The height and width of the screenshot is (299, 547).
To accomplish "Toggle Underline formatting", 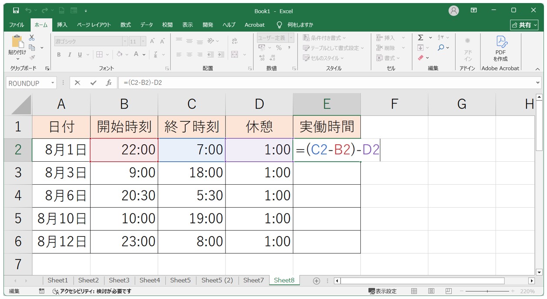I will (x=80, y=54).
